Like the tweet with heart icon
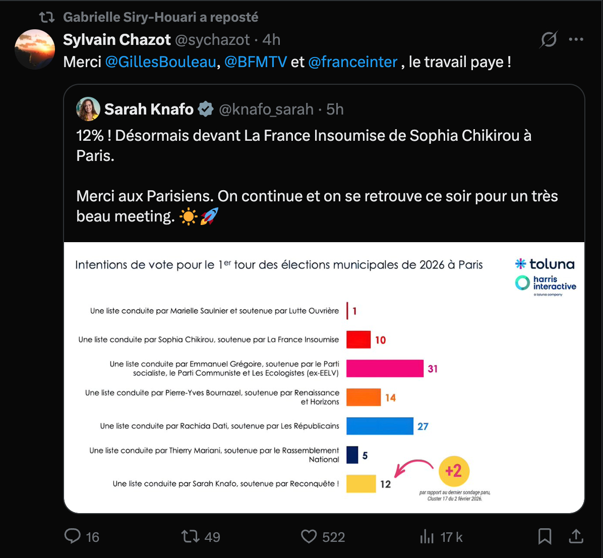 click(309, 536)
